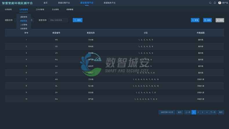This screenshot has height=129, width=229.
Task: Click the 尾页 last page button
Action: [221, 112]
